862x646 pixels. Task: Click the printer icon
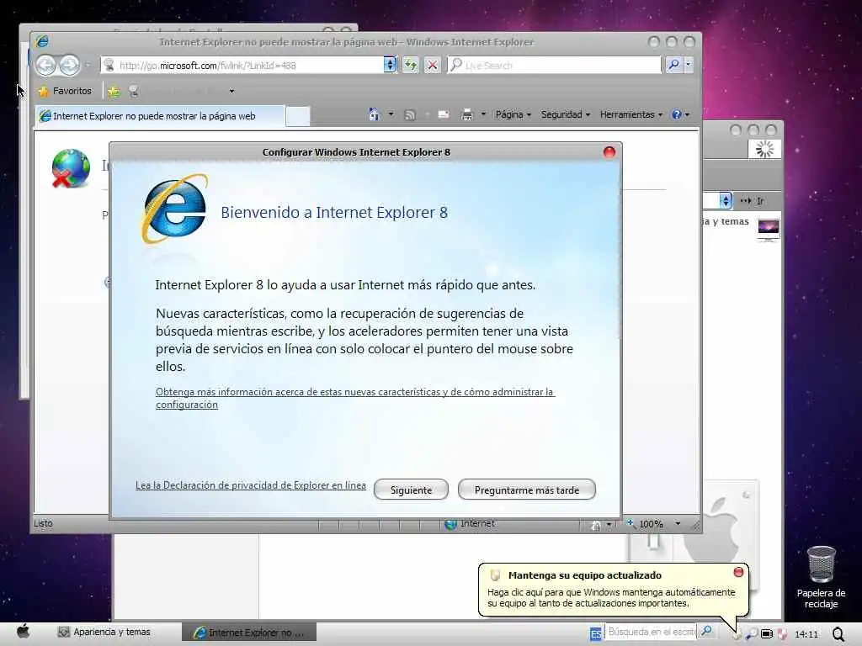466,114
